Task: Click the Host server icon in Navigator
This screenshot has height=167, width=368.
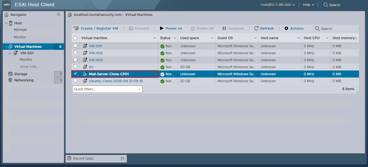Action: [11, 23]
